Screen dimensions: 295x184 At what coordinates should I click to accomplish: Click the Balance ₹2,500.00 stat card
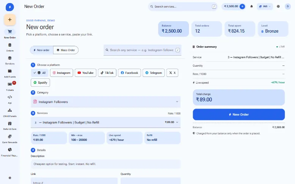coord(173,29)
